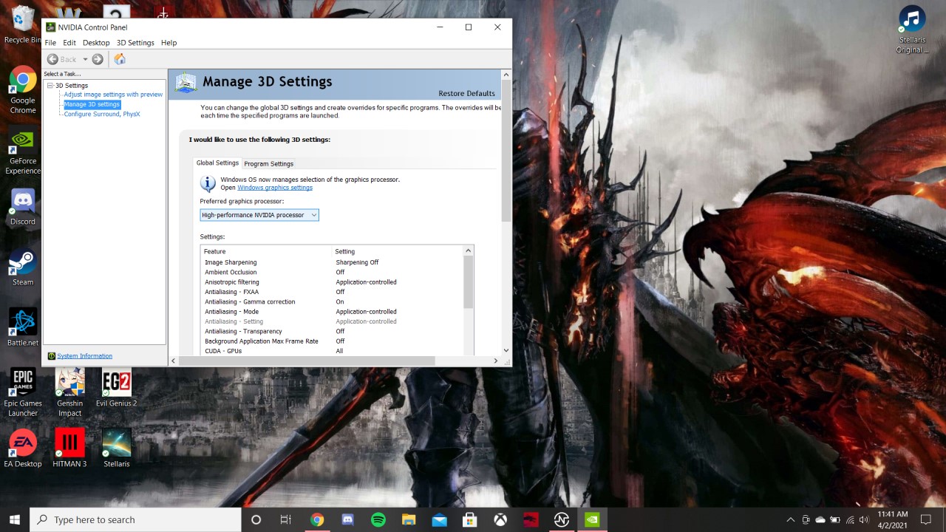Click the Spotify icon in the taskbar
The width and height of the screenshot is (946, 532).
(x=378, y=519)
